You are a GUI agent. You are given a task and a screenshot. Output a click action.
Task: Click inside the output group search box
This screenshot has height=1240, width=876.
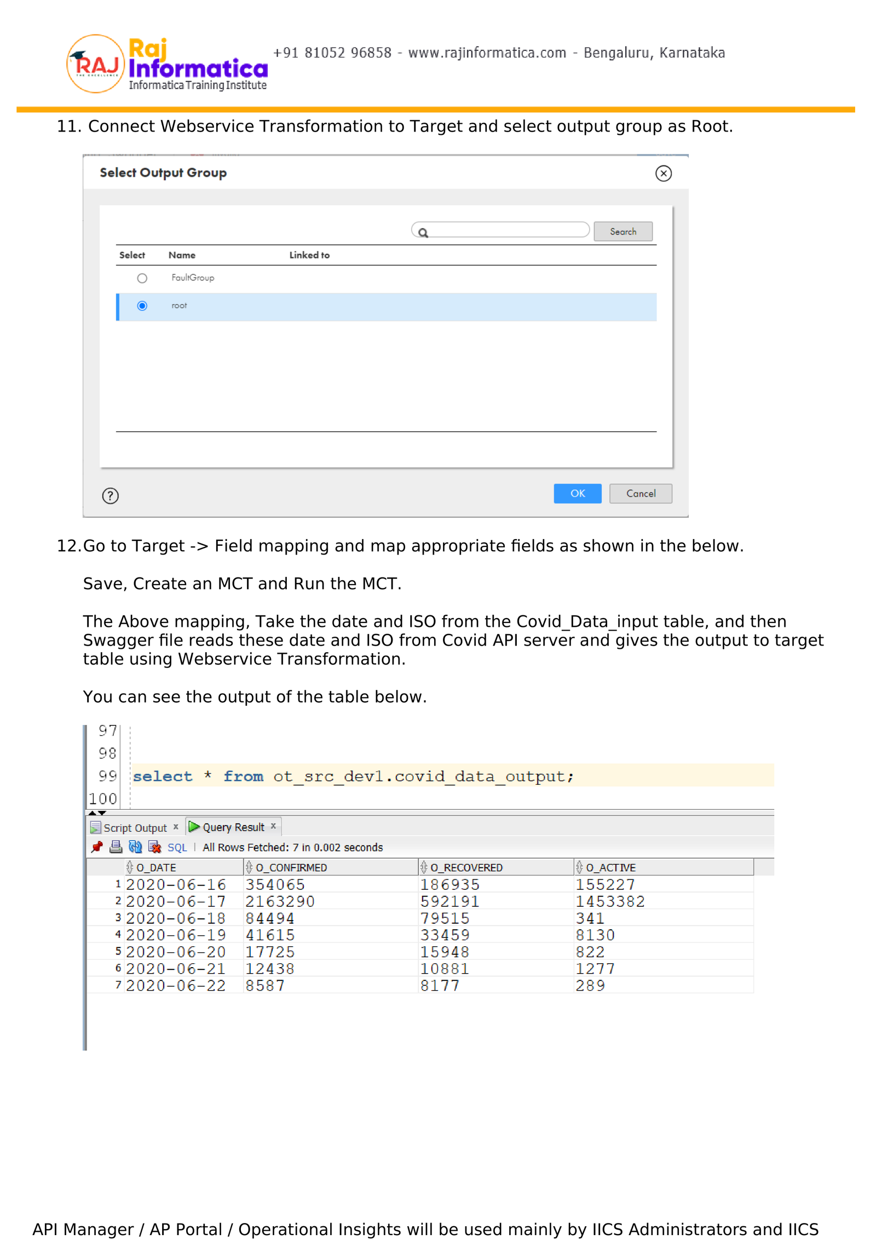click(506, 231)
